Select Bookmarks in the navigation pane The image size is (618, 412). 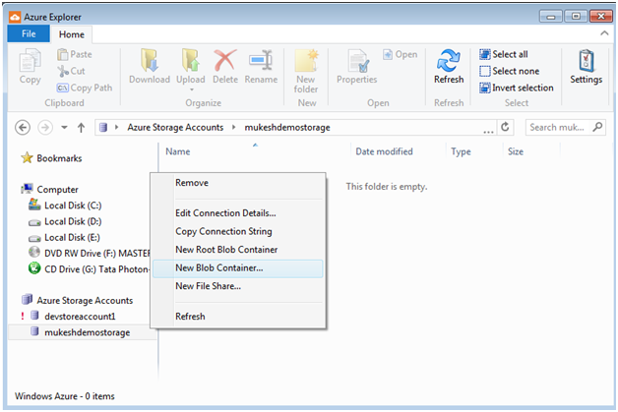tap(51, 158)
